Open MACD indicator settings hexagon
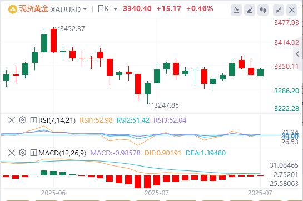The width and height of the screenshot is (303, 201). pos(23,153)
